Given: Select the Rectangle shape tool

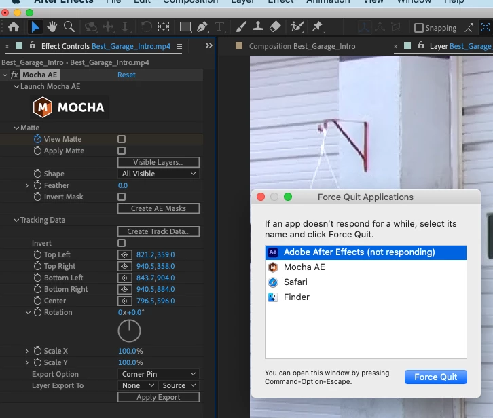Looking at the screenshot, I should pos(185,27).
